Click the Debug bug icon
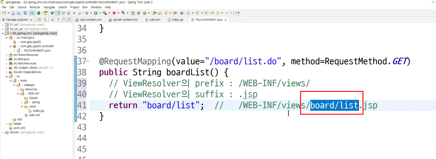The width and height of the screenshot is (436, 159). 87,13
